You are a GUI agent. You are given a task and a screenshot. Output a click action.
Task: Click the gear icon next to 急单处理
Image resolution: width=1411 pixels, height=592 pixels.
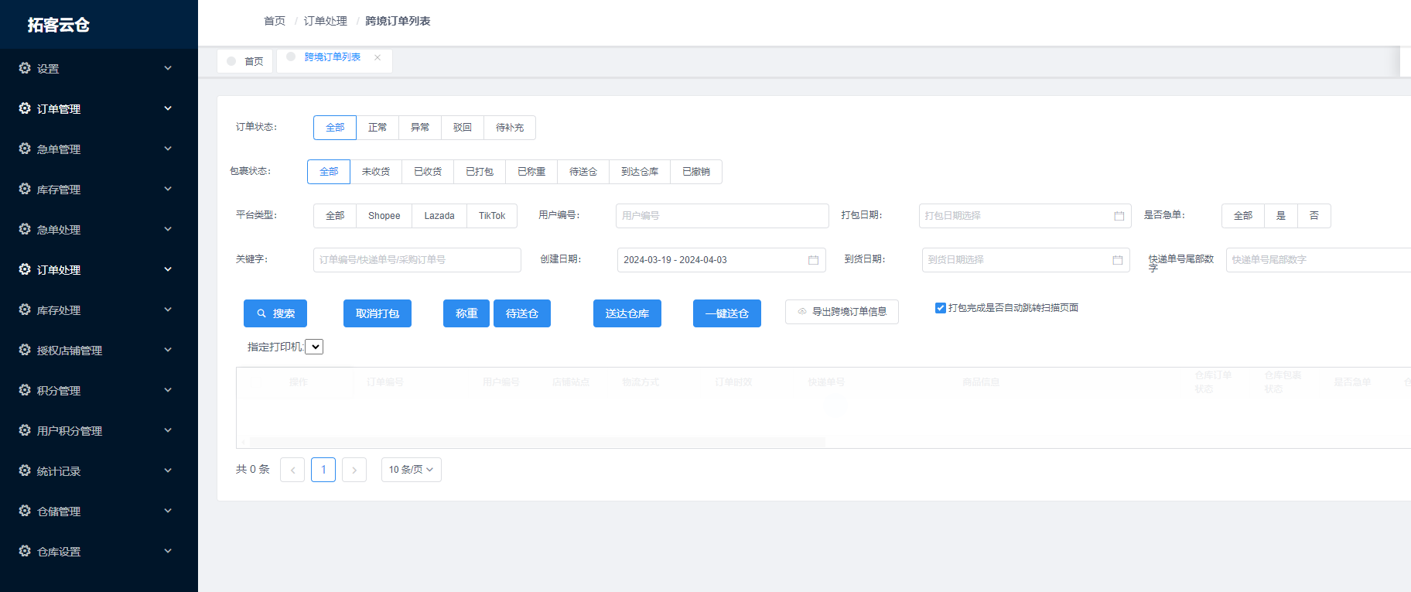tap(25, 229)
